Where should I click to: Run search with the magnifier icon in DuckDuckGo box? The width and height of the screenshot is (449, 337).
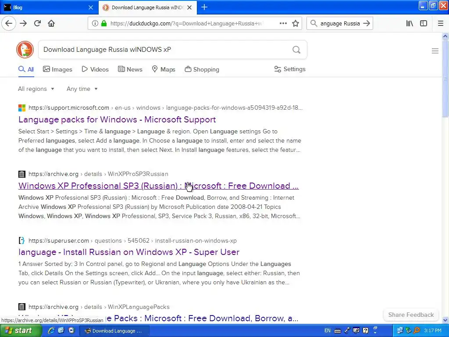click(x=296, y=50)
